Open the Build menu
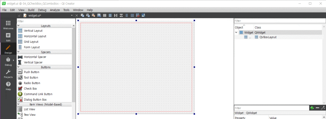This screenshot has height=119, width=326. coord(31,10)
